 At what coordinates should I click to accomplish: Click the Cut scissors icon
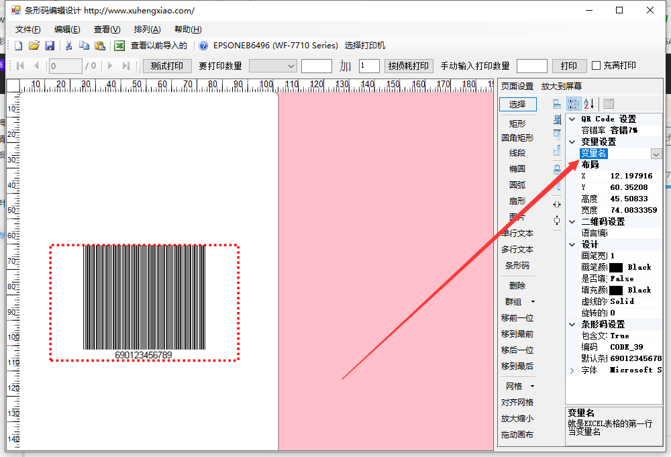pos(68,46)
